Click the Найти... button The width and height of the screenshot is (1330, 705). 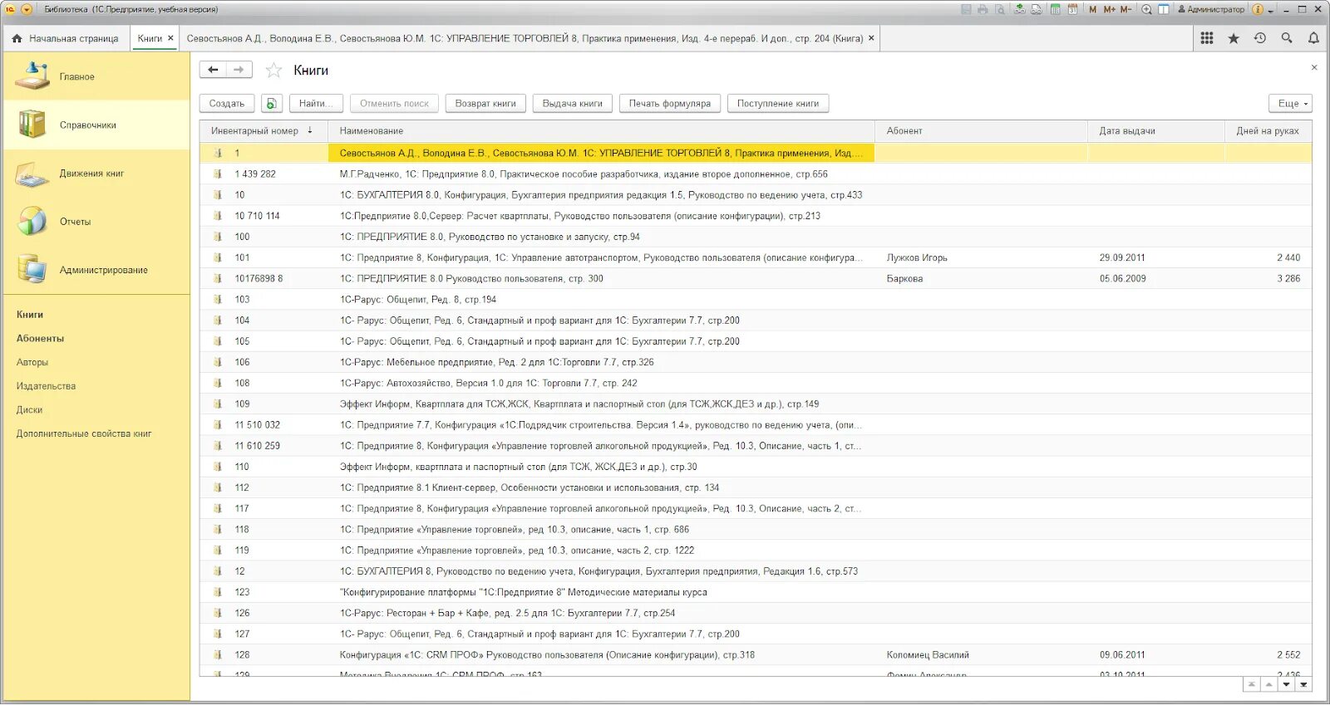pyautogui.click(x=316, y=104)
